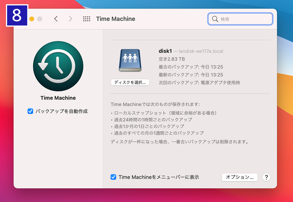Click the Time Machineでは次のものが保存されます heading
The image size is (293, 202).
click(x=155, y=104)
